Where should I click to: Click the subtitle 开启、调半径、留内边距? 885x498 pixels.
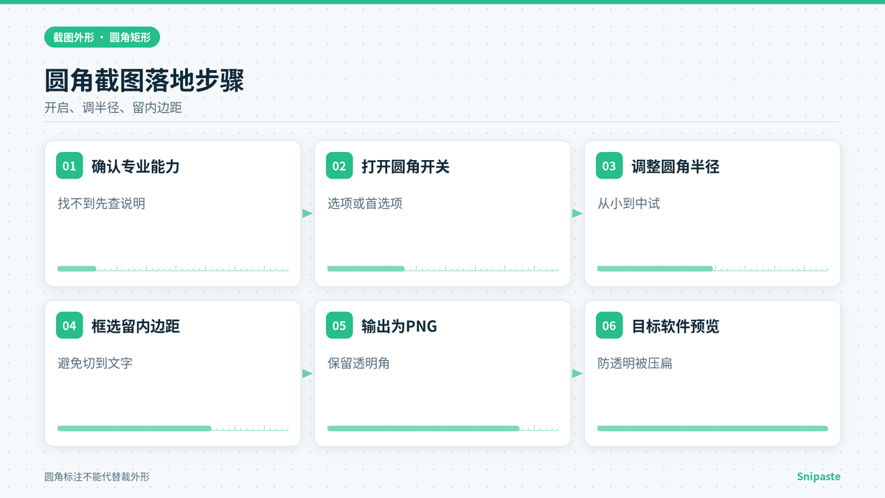[113, 108]
